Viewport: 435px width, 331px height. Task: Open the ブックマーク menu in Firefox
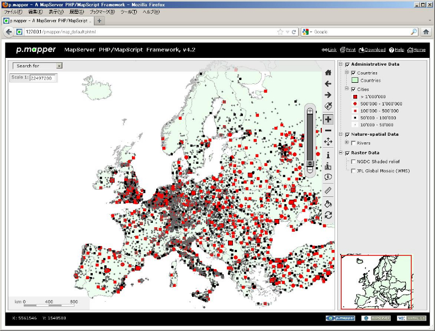coord(103,12)
